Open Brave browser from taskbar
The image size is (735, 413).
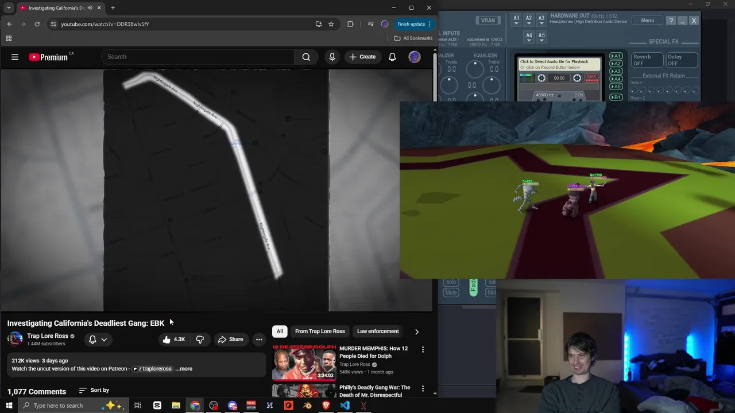[x=326, y=406]
